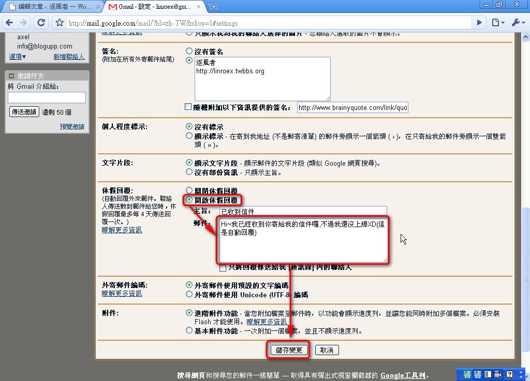Select 沒有標示 personal indicator option
530x381 pixels.
(189, 126)
